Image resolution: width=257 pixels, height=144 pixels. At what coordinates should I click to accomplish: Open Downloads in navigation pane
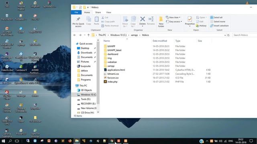[x=86, y=52]
